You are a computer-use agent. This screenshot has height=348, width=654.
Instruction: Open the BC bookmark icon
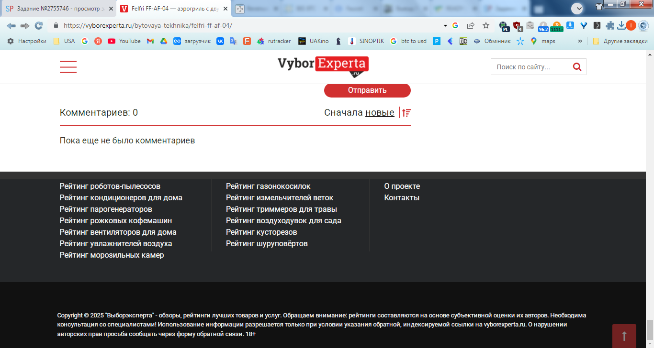pyautogui.click(x=463, y=41)
